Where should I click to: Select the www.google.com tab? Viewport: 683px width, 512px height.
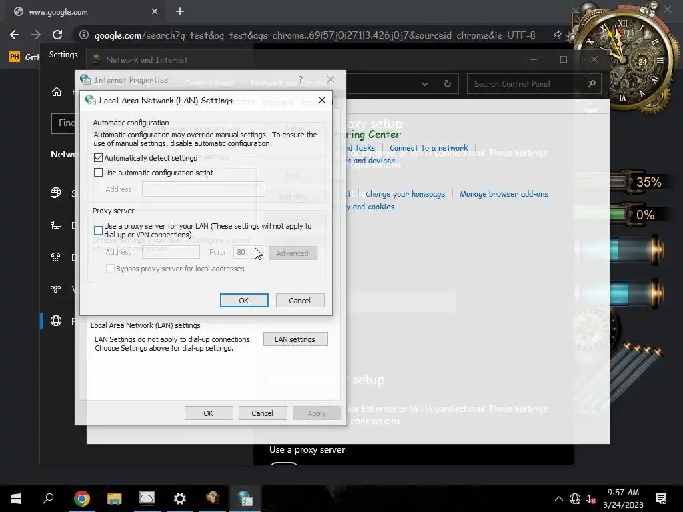85,12
